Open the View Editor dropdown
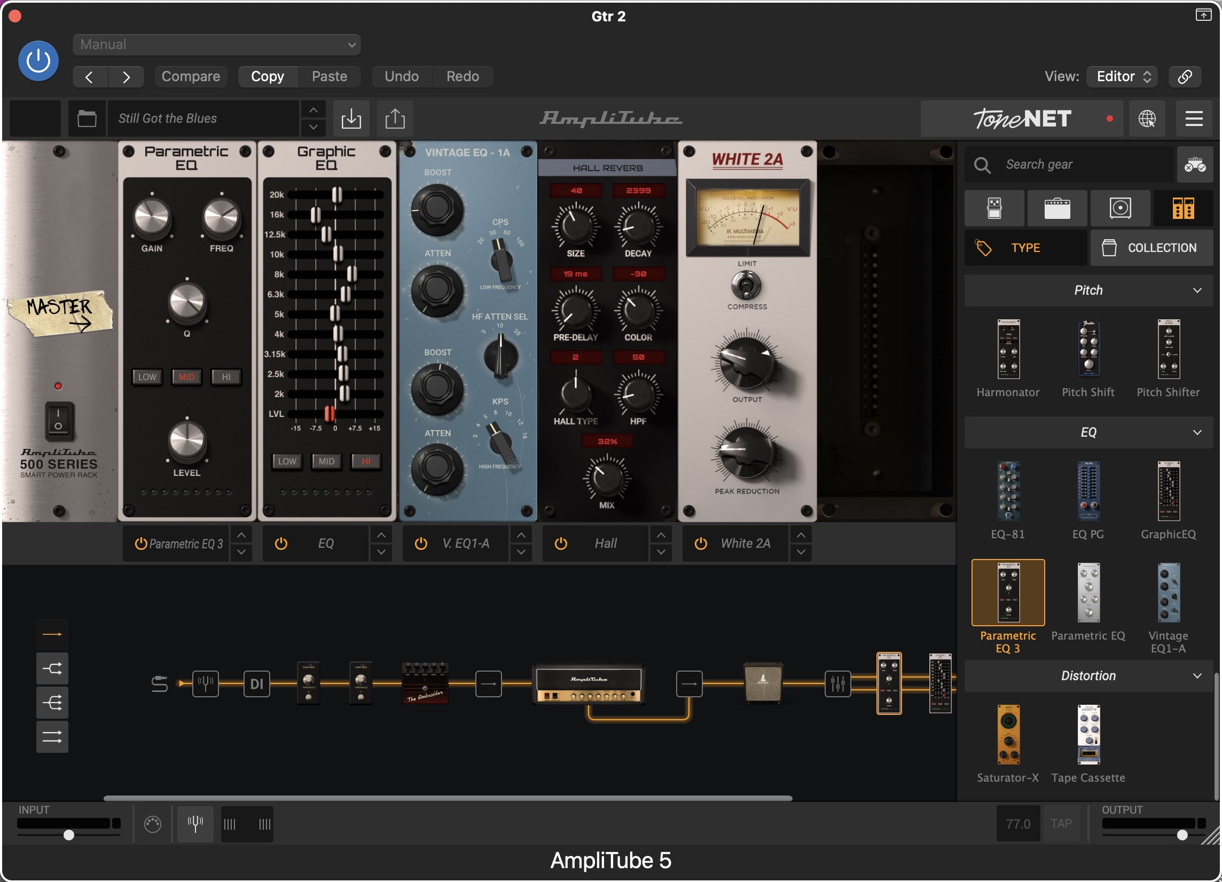 tap(1122, 76)
